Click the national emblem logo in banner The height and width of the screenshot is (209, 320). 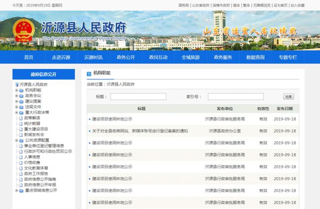(x=24, y=30)
